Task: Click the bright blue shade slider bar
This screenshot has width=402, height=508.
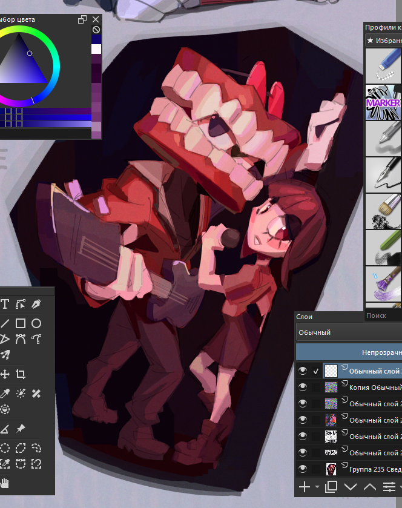Action: pos(45,117)
